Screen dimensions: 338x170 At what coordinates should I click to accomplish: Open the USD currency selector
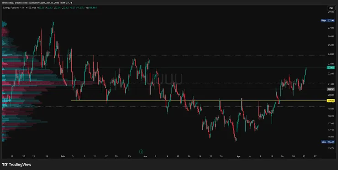[x=331, y=8]
